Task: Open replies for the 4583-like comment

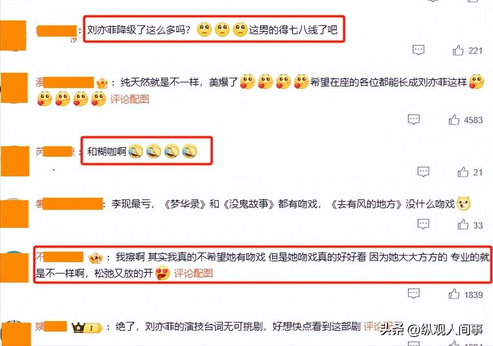Action: coord(414,119)
